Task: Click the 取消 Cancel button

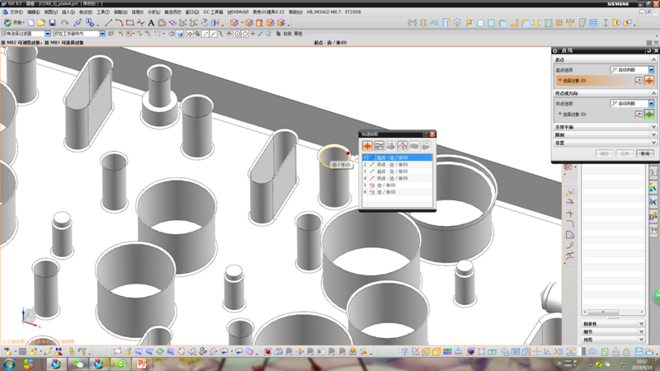Action: [645, 153]
